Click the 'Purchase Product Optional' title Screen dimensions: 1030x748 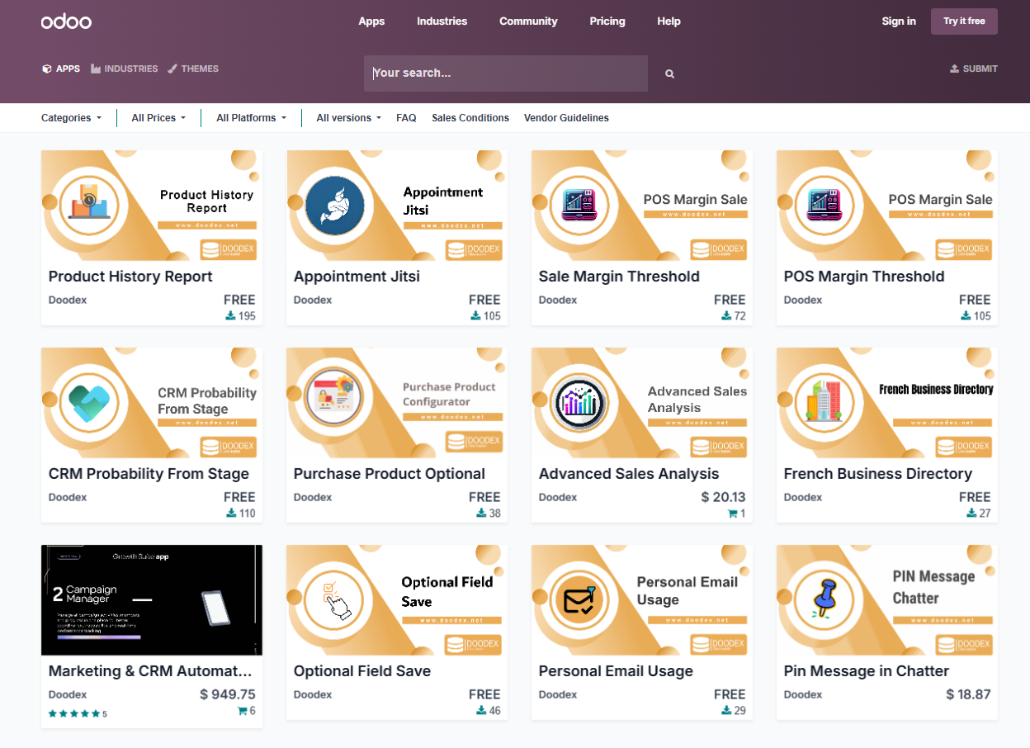click(x=390, y=474)
